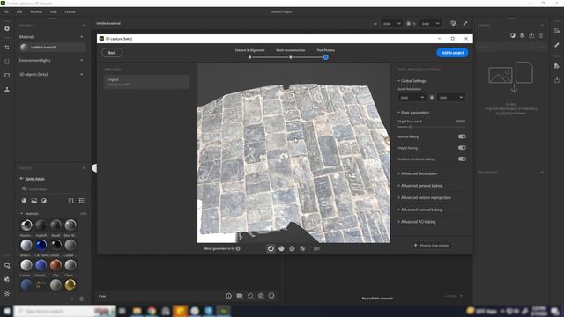Open first Asset Resolution dropdown
The image size is (564, 317).
click(x=412, y=98)
